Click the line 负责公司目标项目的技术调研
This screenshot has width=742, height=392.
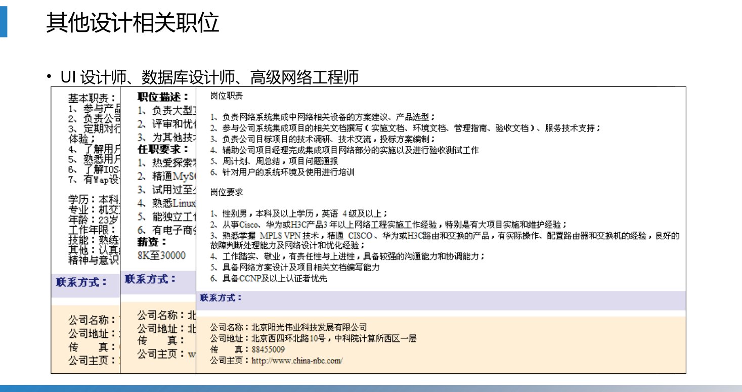click(323, 139)
